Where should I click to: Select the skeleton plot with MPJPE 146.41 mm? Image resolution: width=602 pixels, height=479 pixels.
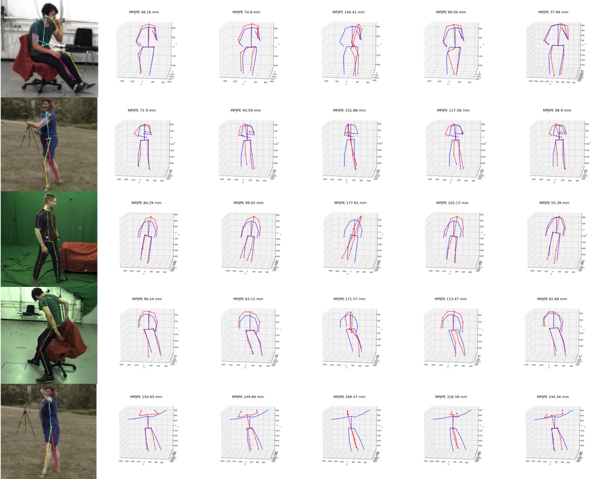pyautogui.click(x=349, y=48)
